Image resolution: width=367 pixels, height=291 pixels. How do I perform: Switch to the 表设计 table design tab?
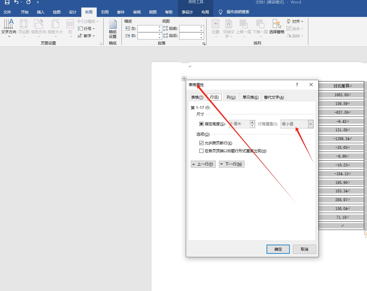click(187, 12)
